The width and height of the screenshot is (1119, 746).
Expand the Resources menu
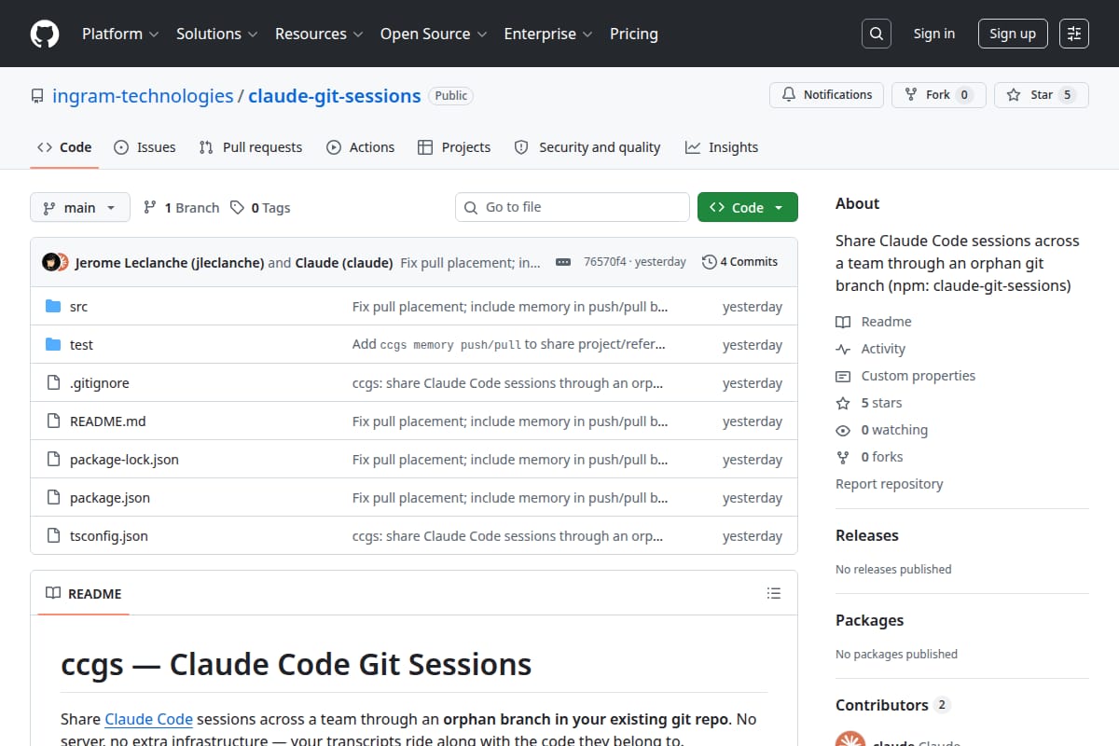click(318, 34)
